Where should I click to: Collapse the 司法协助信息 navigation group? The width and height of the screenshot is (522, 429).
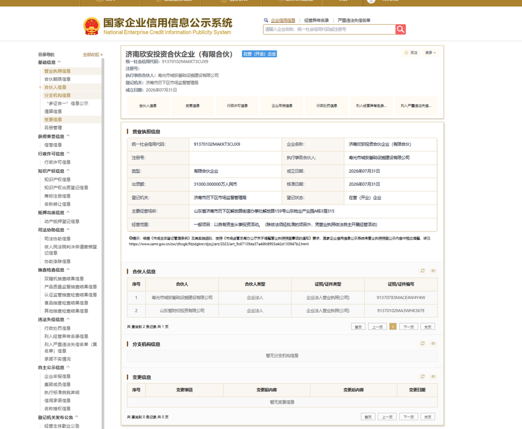68,229
